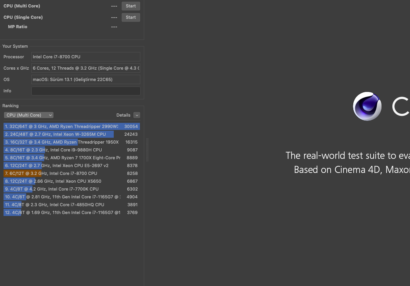Choose the Threadripper 1950X ranking entry
Viewport: 410px width, 286px height.
click(72, 142)
